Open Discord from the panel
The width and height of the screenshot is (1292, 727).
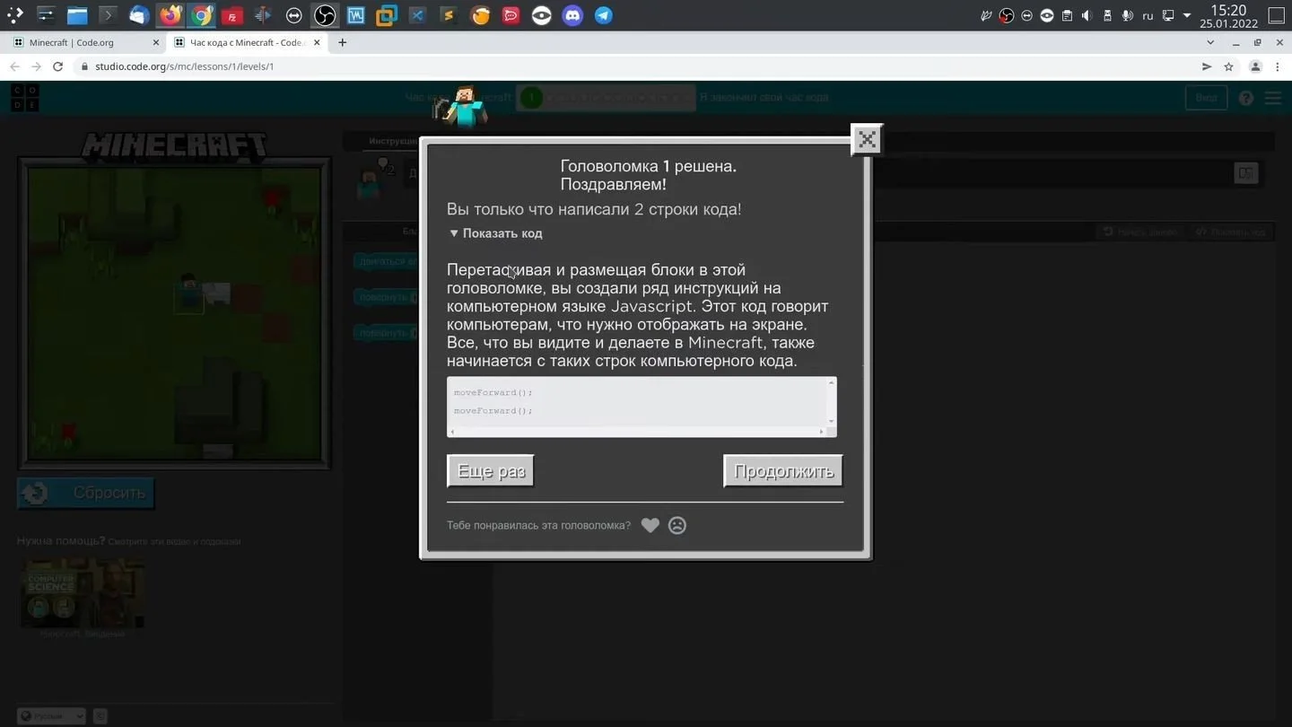point(572,15)
